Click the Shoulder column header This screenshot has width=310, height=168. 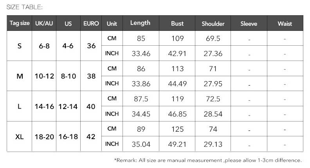click(213, 23)
